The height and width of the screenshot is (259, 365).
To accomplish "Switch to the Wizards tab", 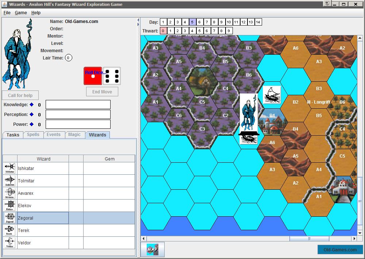I will coord(97,135).
